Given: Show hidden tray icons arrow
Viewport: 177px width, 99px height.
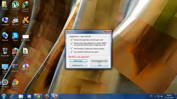Looking at the screenshot, I should point(155,96).
